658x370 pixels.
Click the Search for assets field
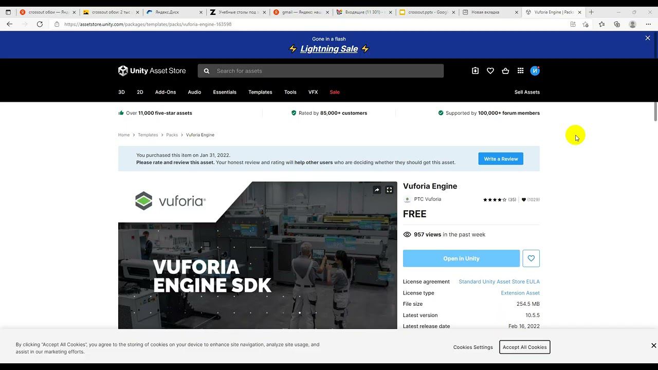tap(320, 71)
